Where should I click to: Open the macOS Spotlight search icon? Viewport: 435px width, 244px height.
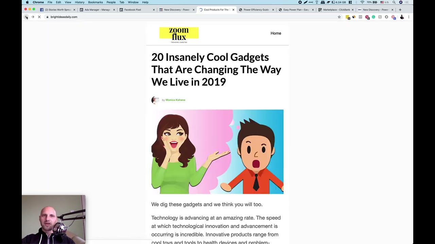click(394, 2)
